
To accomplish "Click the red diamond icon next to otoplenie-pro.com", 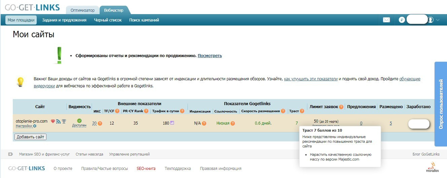I will pyautogui.click(x=53, y=121).
